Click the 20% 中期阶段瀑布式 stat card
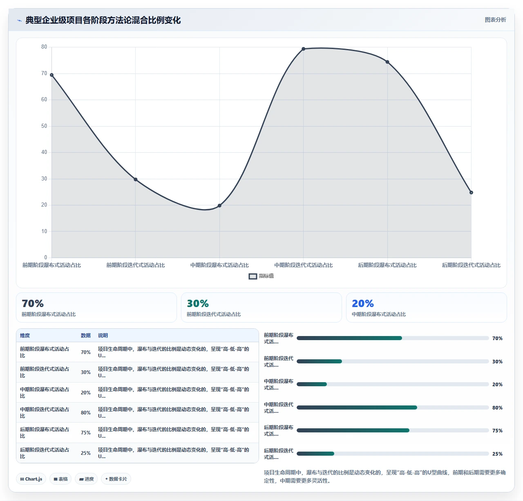The height and width of the screenshot is (501, 523). pyautogui.click(x=427, y=307)
